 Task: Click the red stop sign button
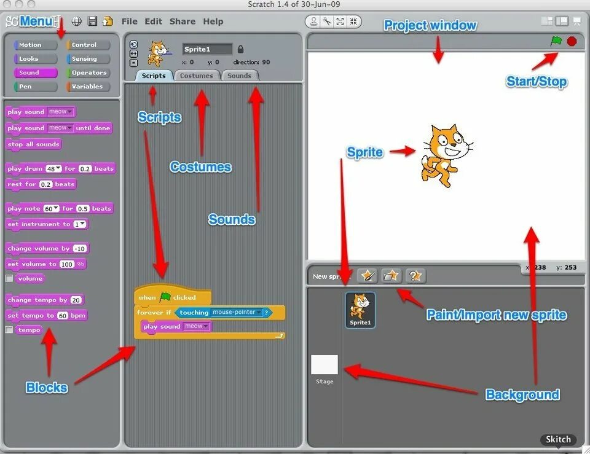pos(572,41)
